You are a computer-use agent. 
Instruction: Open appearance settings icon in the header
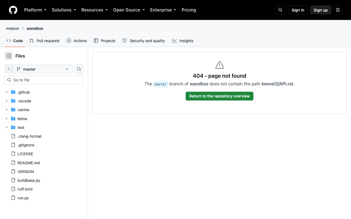[x=338, y=10]
